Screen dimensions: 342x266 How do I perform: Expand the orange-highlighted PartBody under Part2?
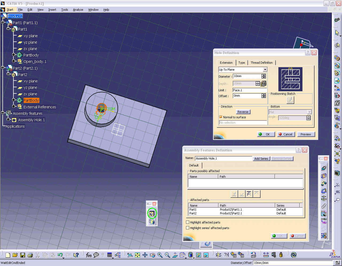(x=14, y=100)
